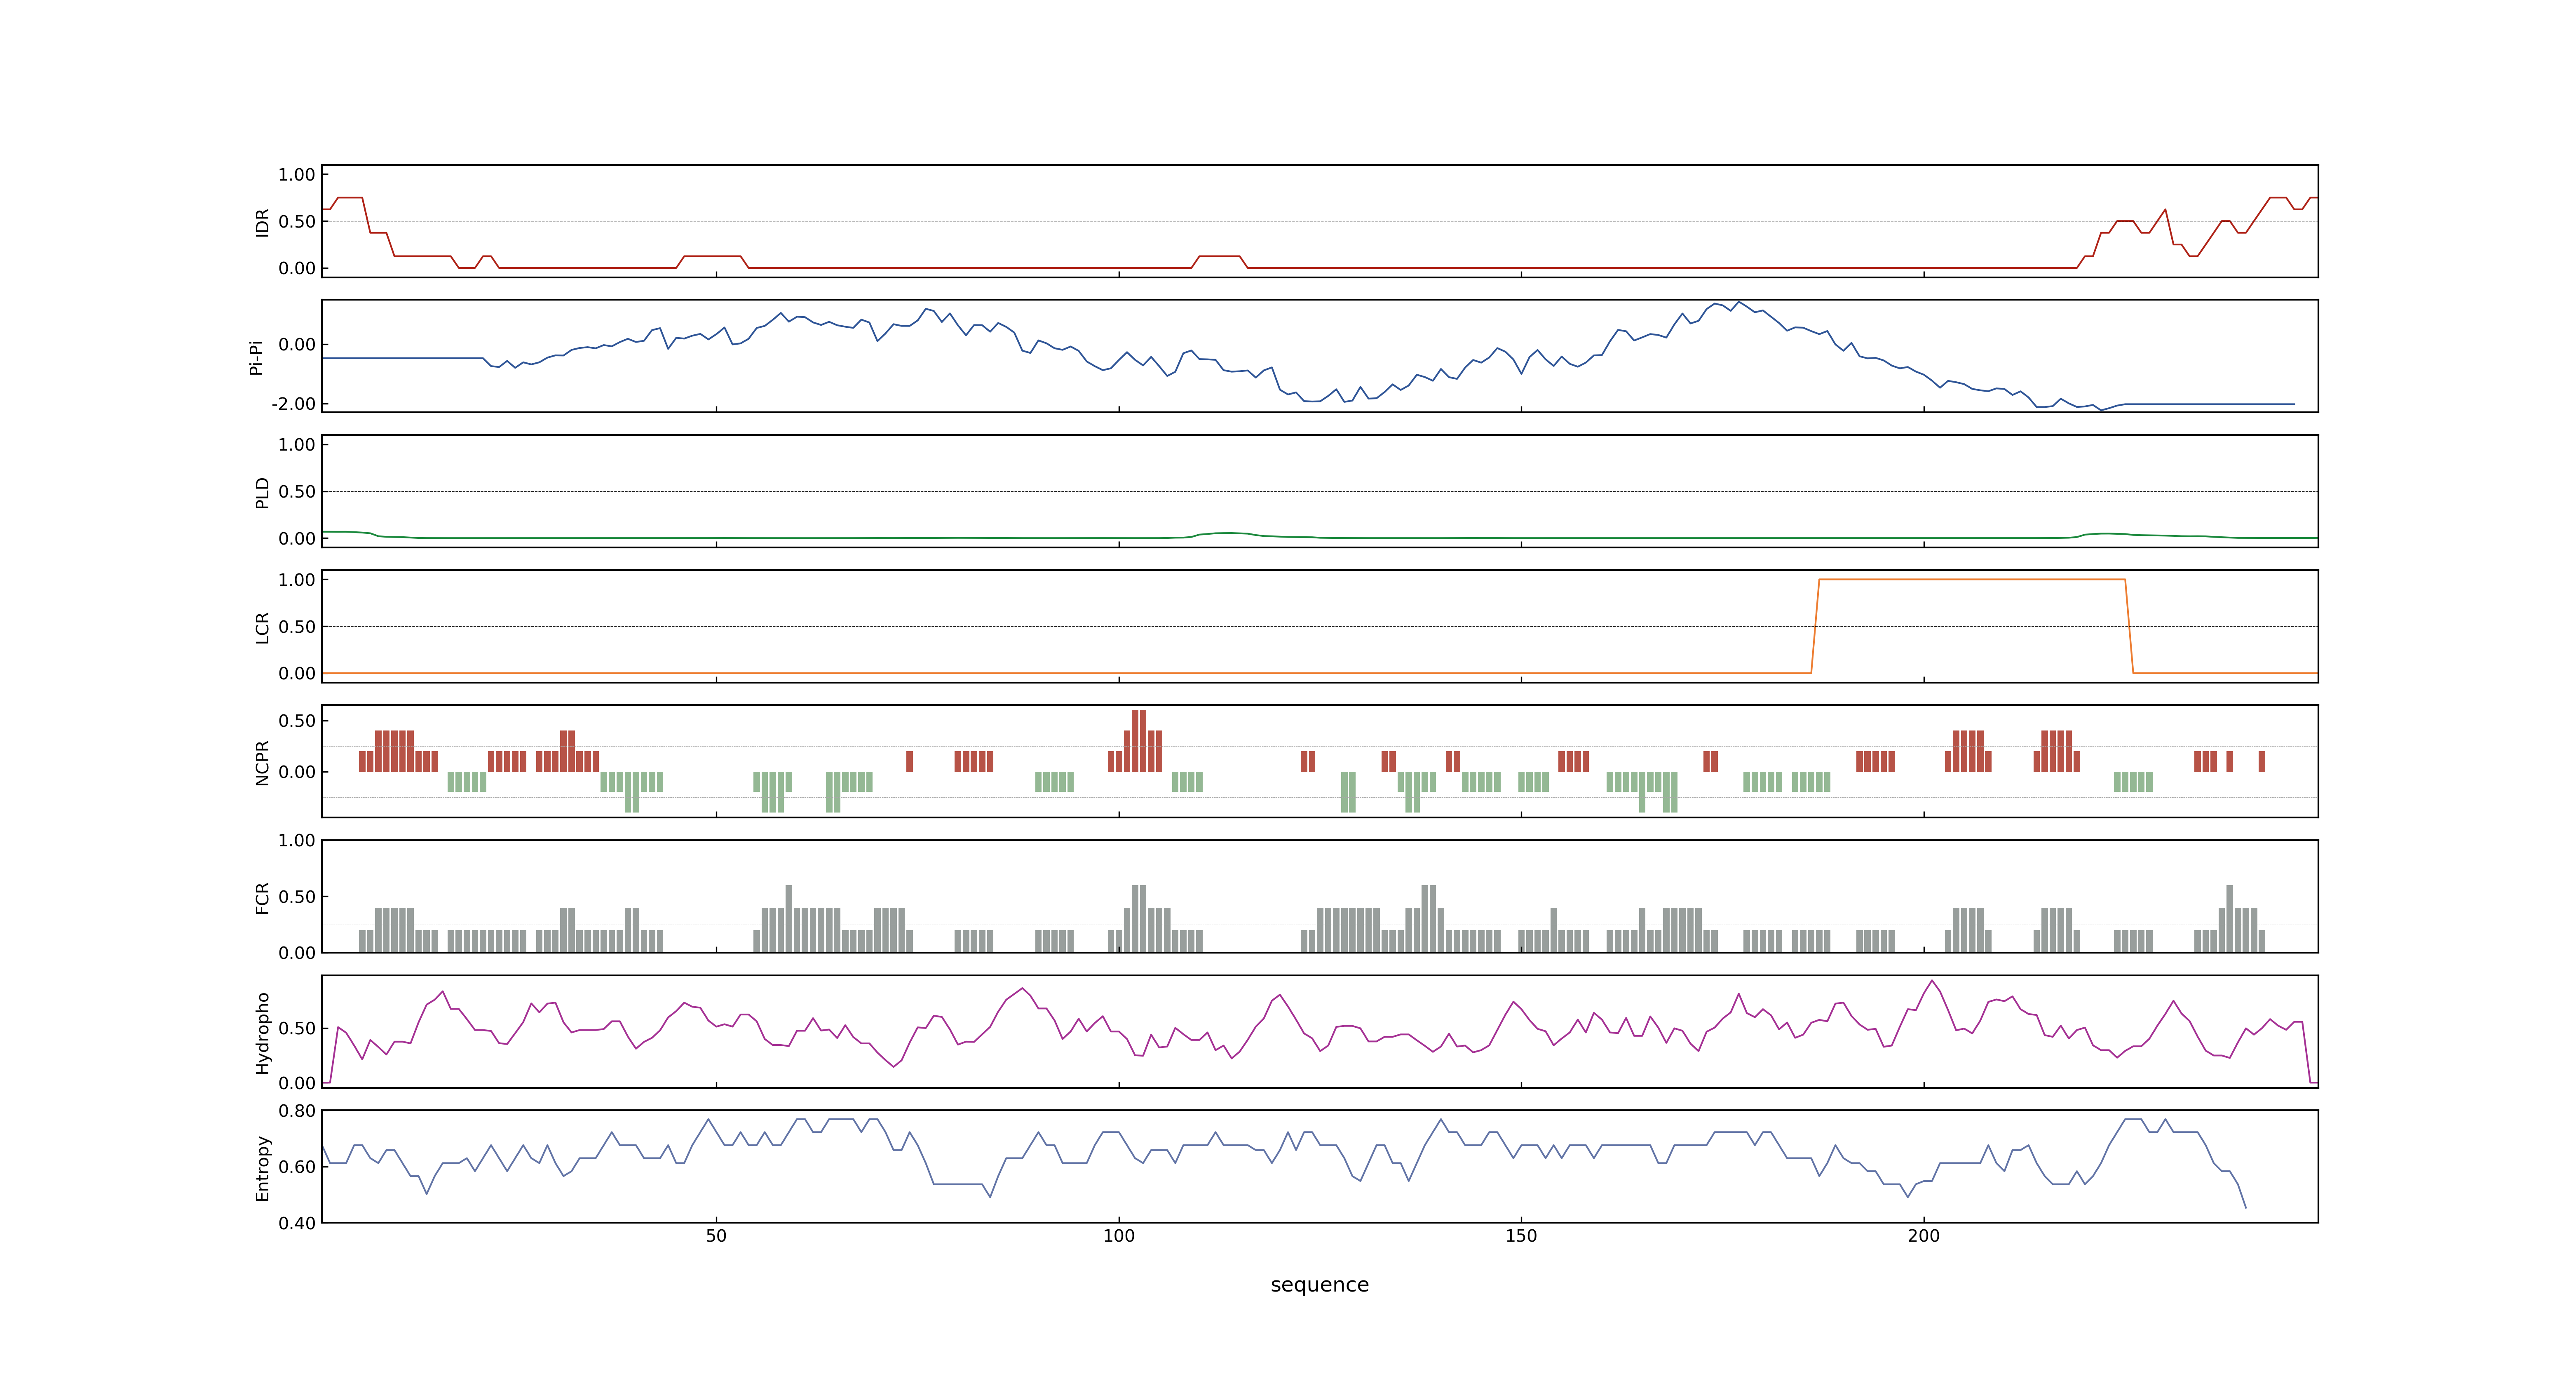Select the 'LCR' y-axis label
2576x1374 pixels.
[263, 627]
